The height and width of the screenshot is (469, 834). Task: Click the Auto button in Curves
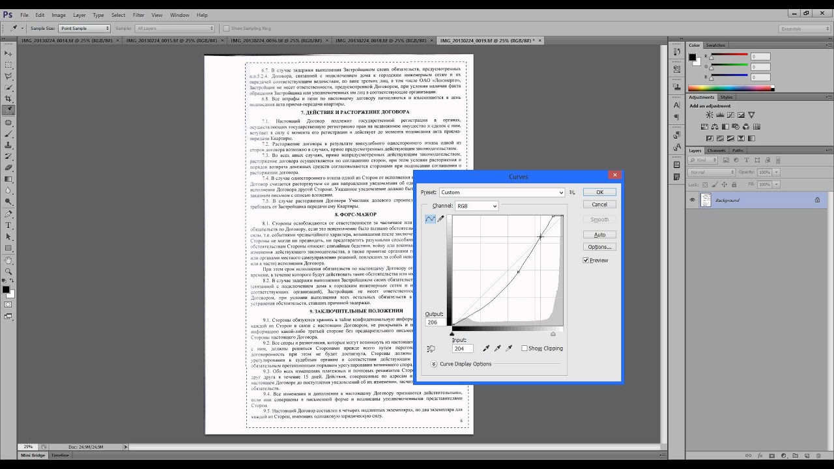pyautogui.click(x=599, y=234)
